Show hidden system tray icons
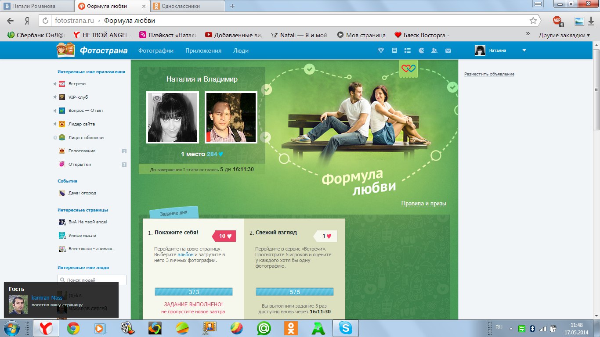Image resolution: width=600 pixels, height=337 pixels. click(x=510, y=328)
